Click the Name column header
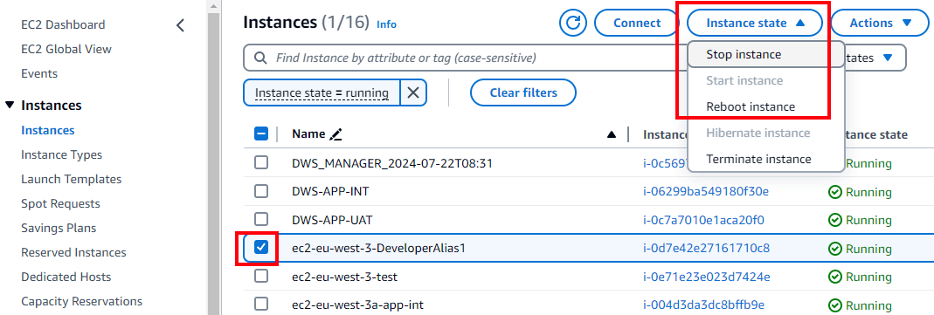Viewport: 934px width, 315px height. [x=308, y=134]
